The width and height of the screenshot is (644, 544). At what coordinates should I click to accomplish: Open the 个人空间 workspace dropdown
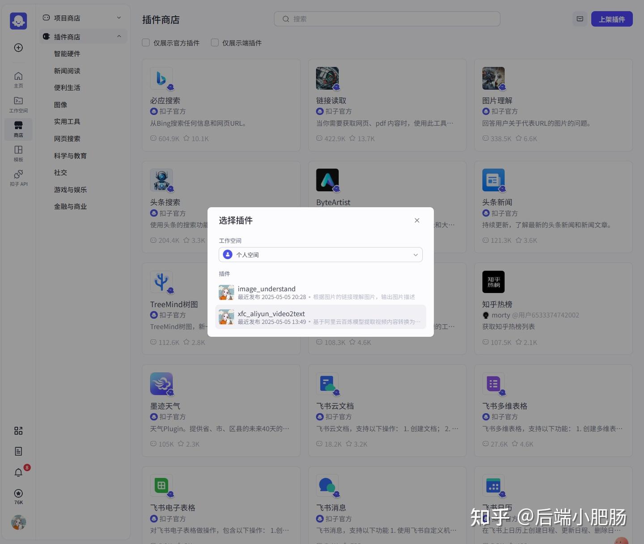(x=321, y=255)
